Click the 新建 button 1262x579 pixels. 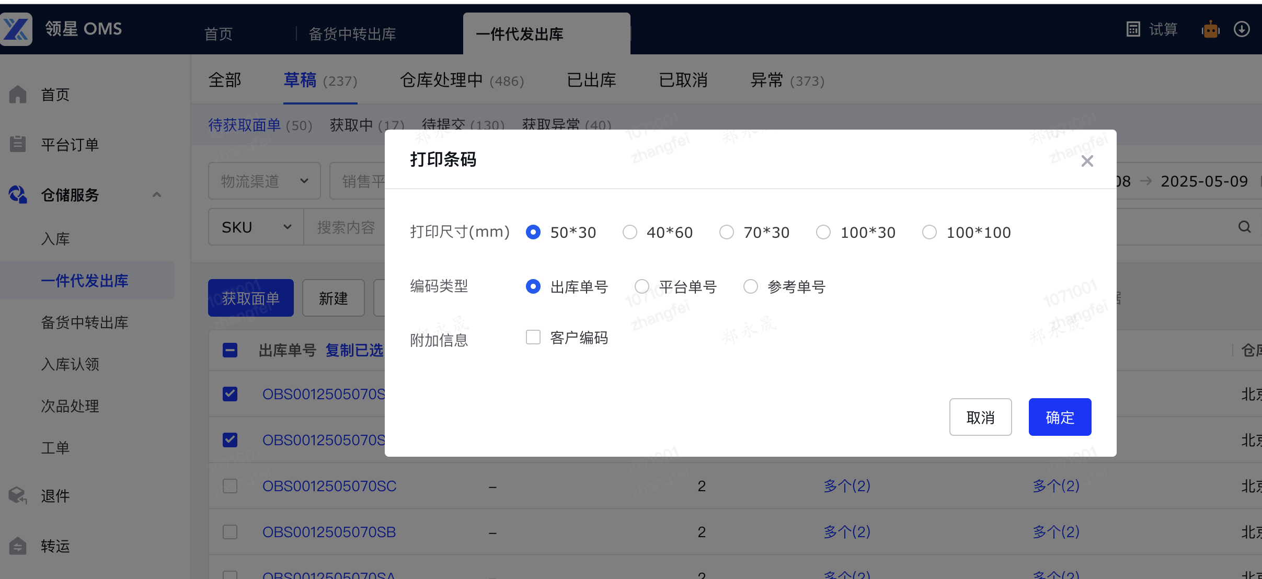pos(334,298)
